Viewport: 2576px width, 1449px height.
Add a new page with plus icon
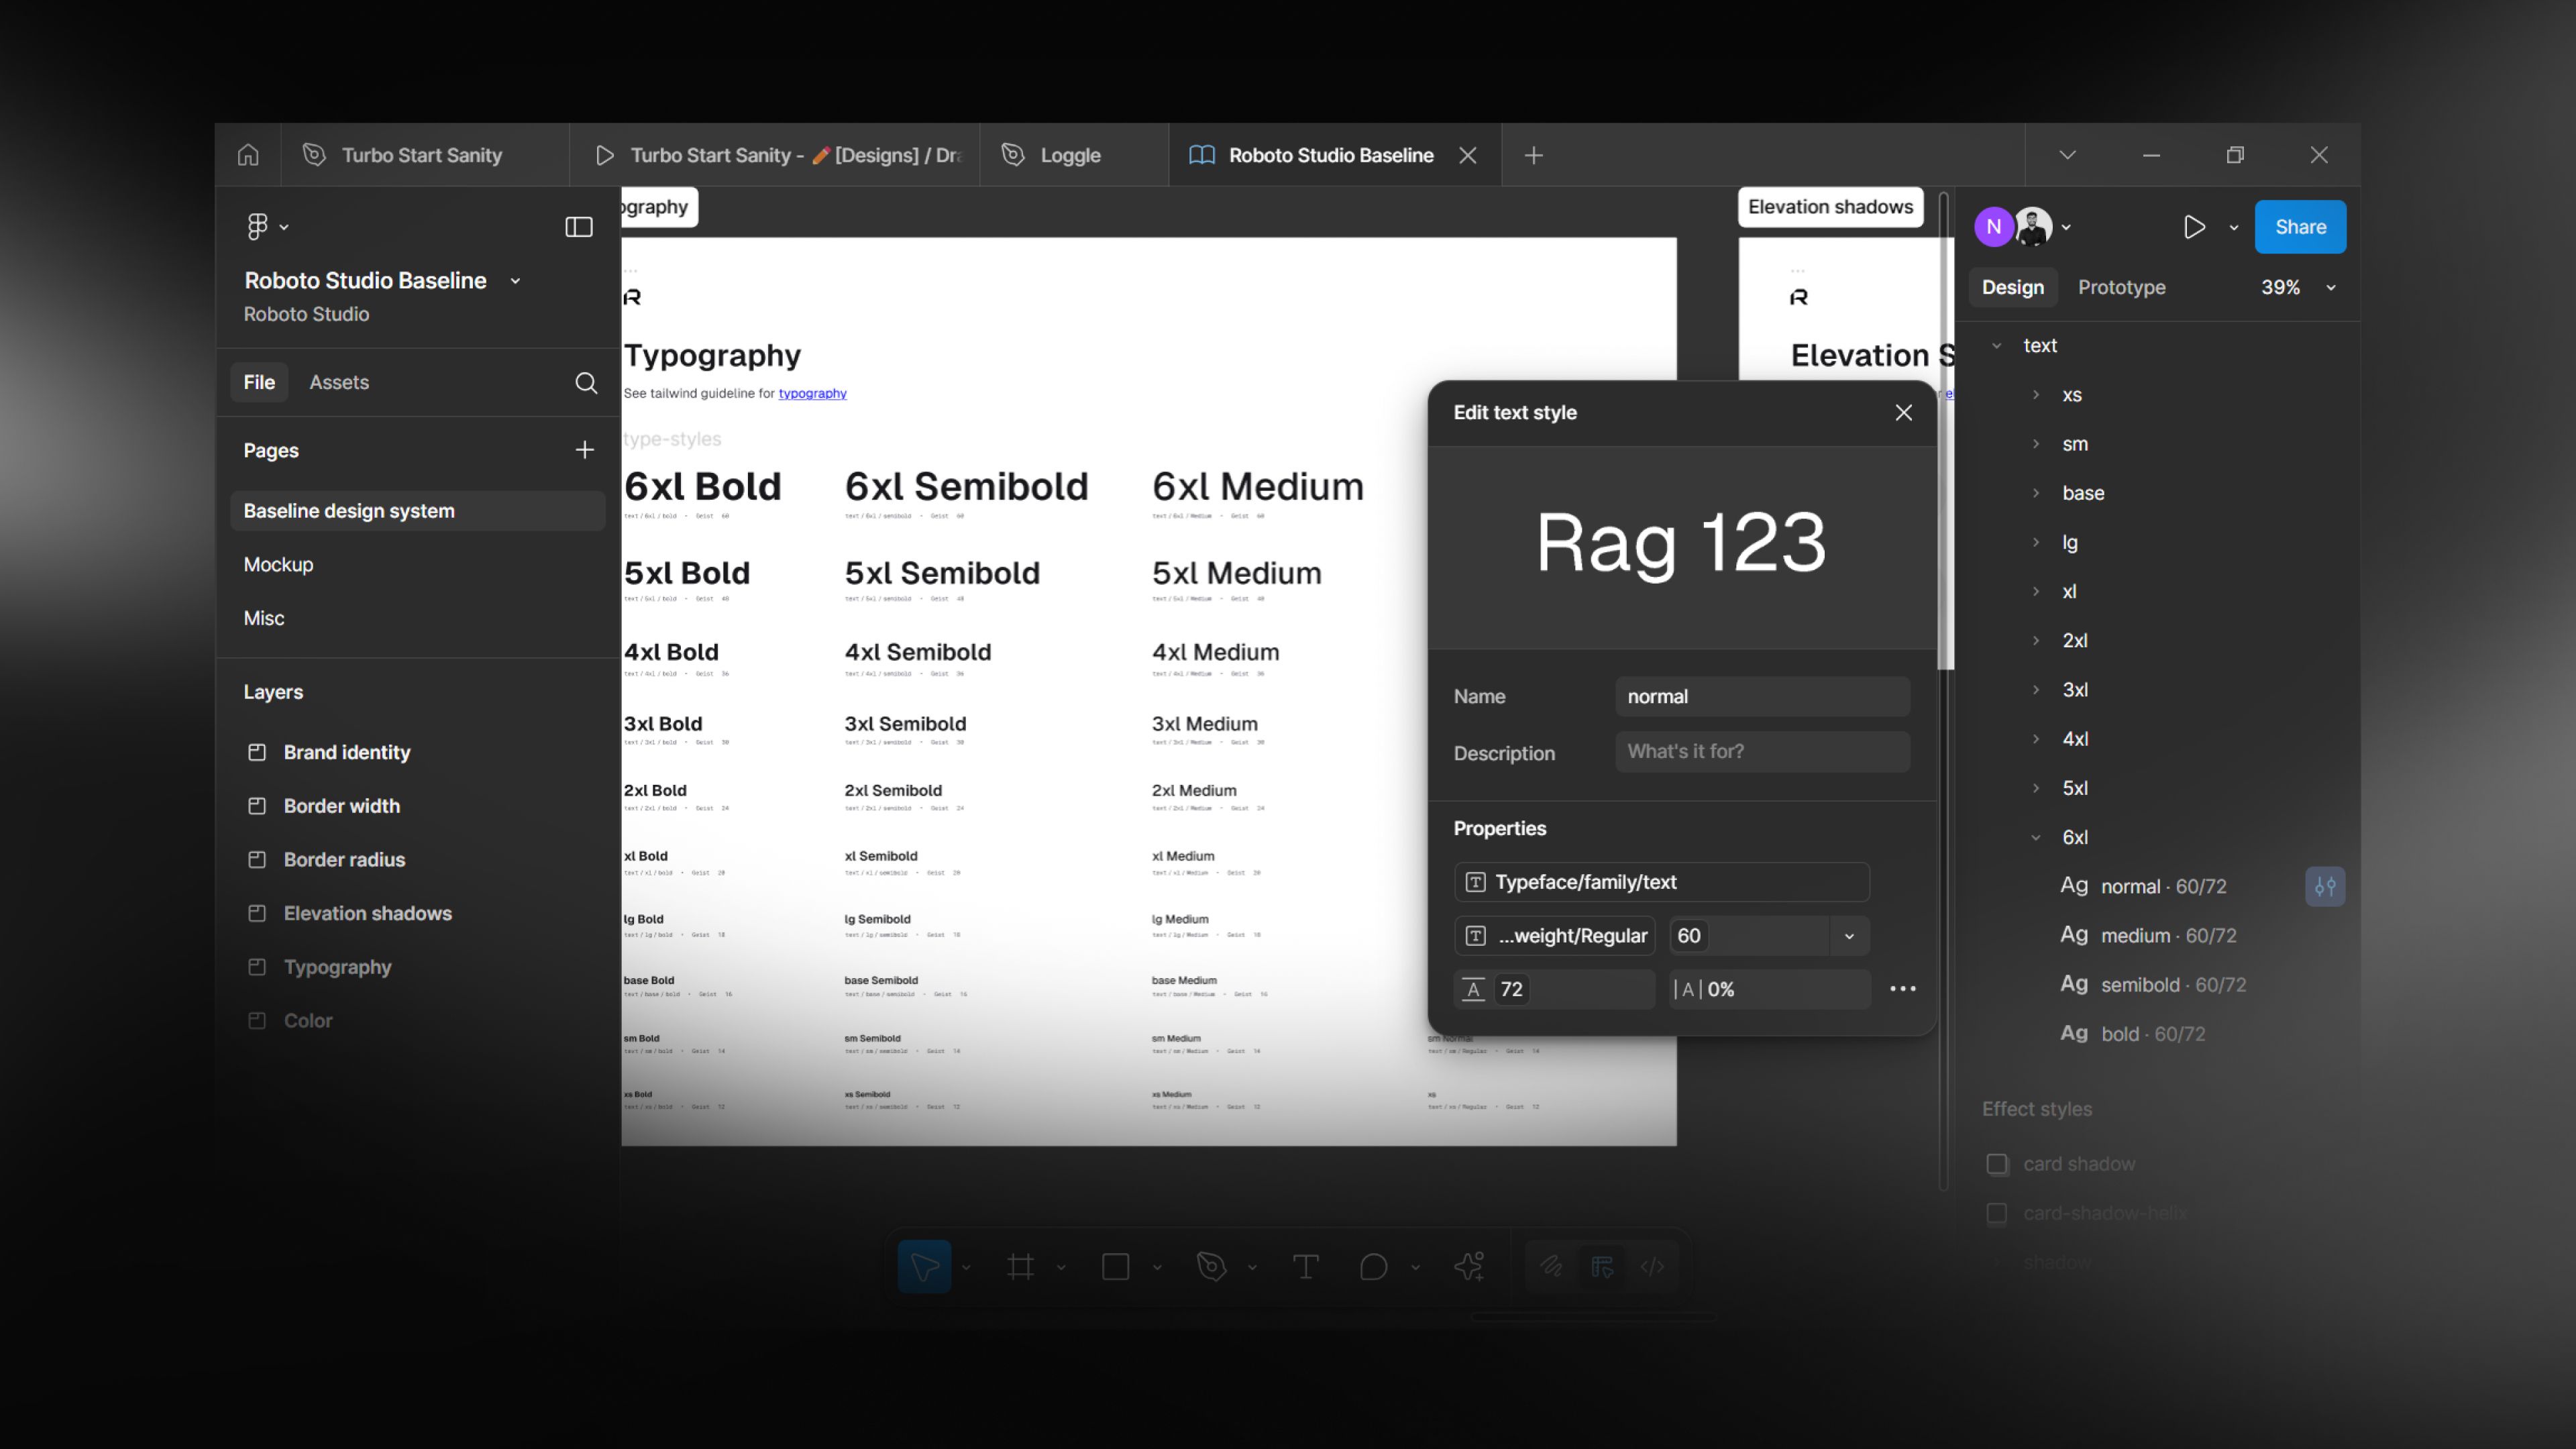[585, 450]
